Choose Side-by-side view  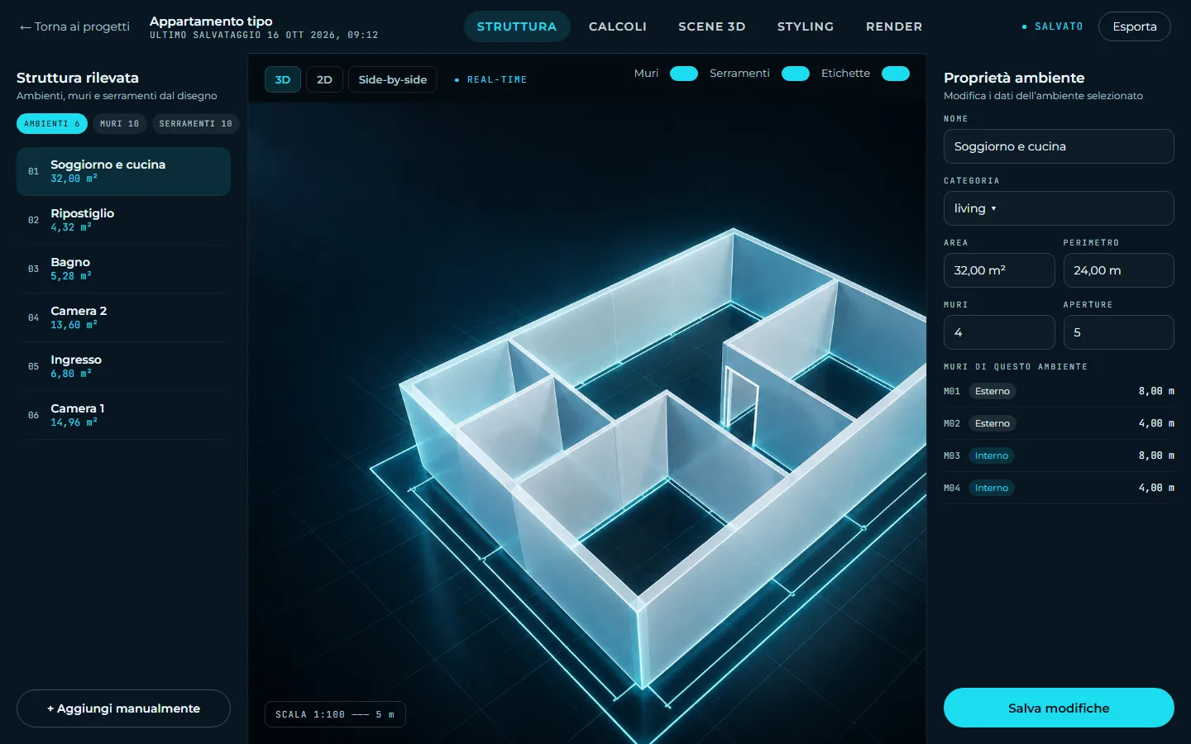click(x=393, y=79)
